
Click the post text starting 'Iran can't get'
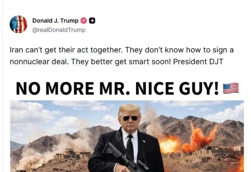122,56
